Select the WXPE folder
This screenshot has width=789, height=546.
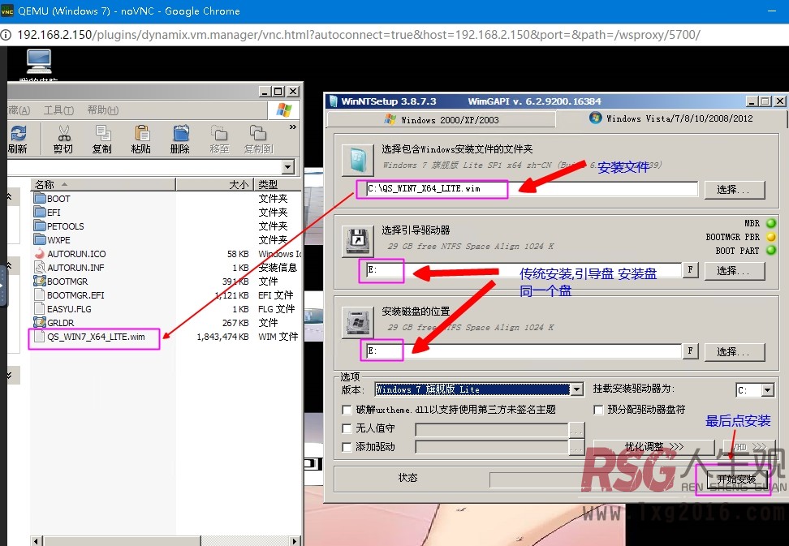[52, 240]
